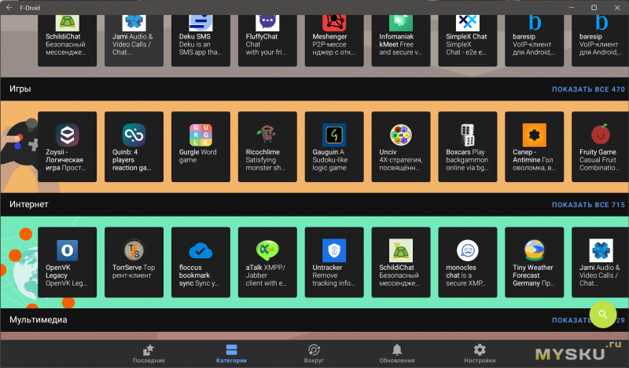Open SimpleX Chat app card
This screenshot has height=368, width=629.
tap(468, 41)
